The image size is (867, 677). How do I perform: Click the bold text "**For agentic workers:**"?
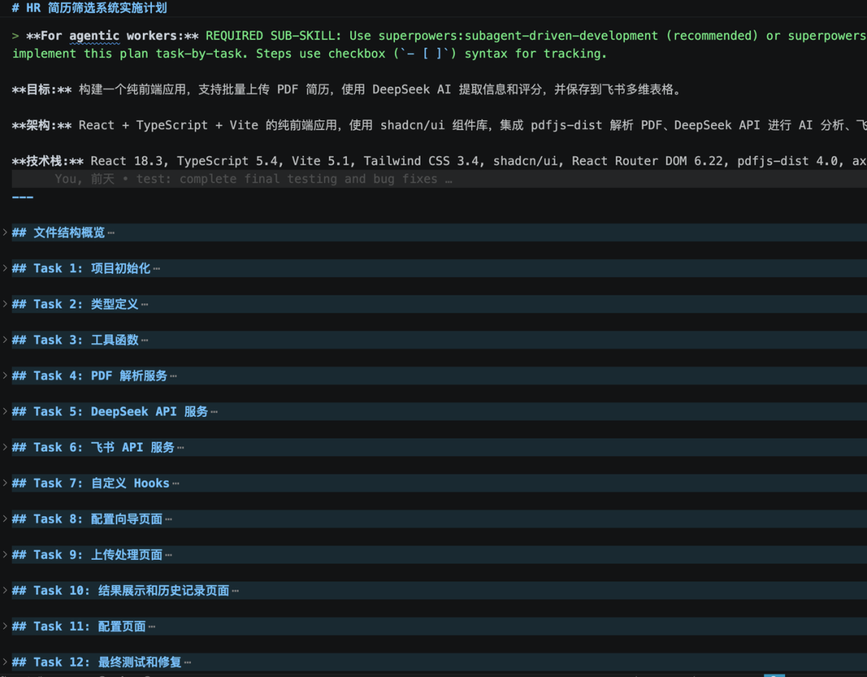(112, 36)
